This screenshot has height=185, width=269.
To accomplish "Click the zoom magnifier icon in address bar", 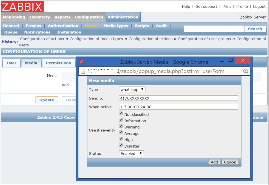I will (245, 71).
